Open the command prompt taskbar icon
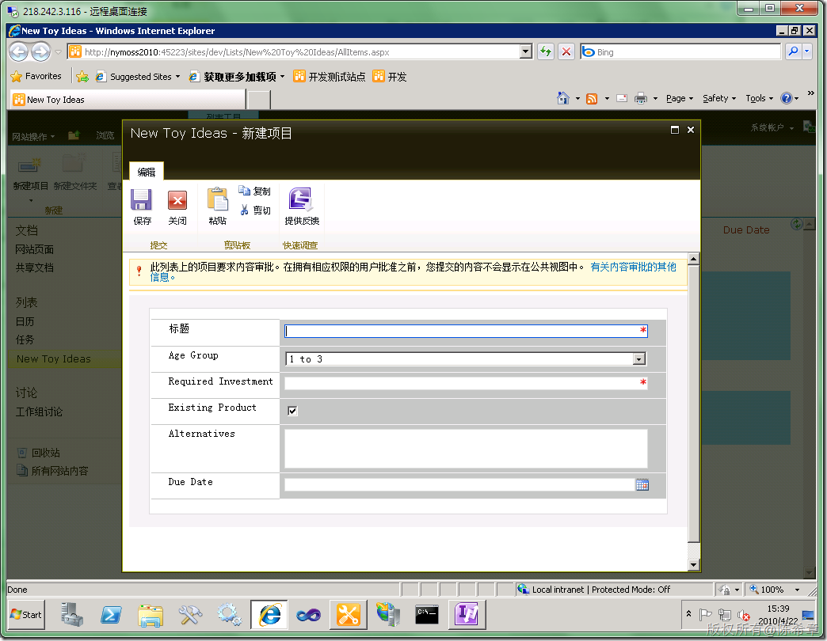827x641 pixels. pyautogui.click(x=426, y=615)
